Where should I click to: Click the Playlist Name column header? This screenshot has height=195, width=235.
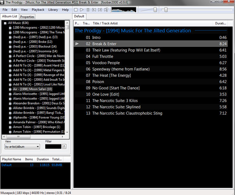[12, 159]
